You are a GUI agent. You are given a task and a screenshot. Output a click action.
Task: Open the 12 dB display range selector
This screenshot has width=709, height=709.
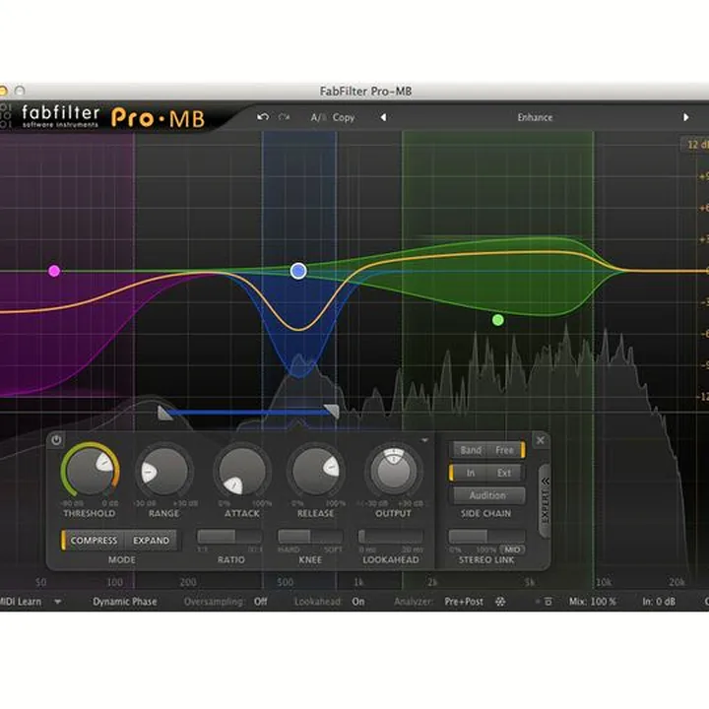695,145
